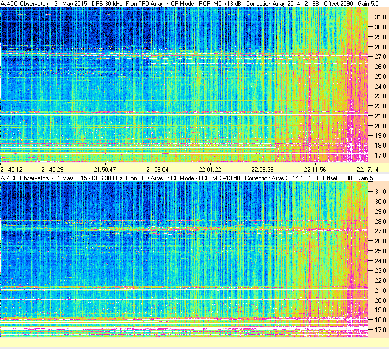Click the 24.0 frequency label on LCP chart
The width and height of the screenshot is (389, 349).
pyautogui.click(x=380, y=261)
